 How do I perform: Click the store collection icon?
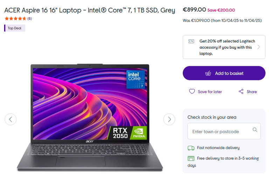click(x=191, y=158)
